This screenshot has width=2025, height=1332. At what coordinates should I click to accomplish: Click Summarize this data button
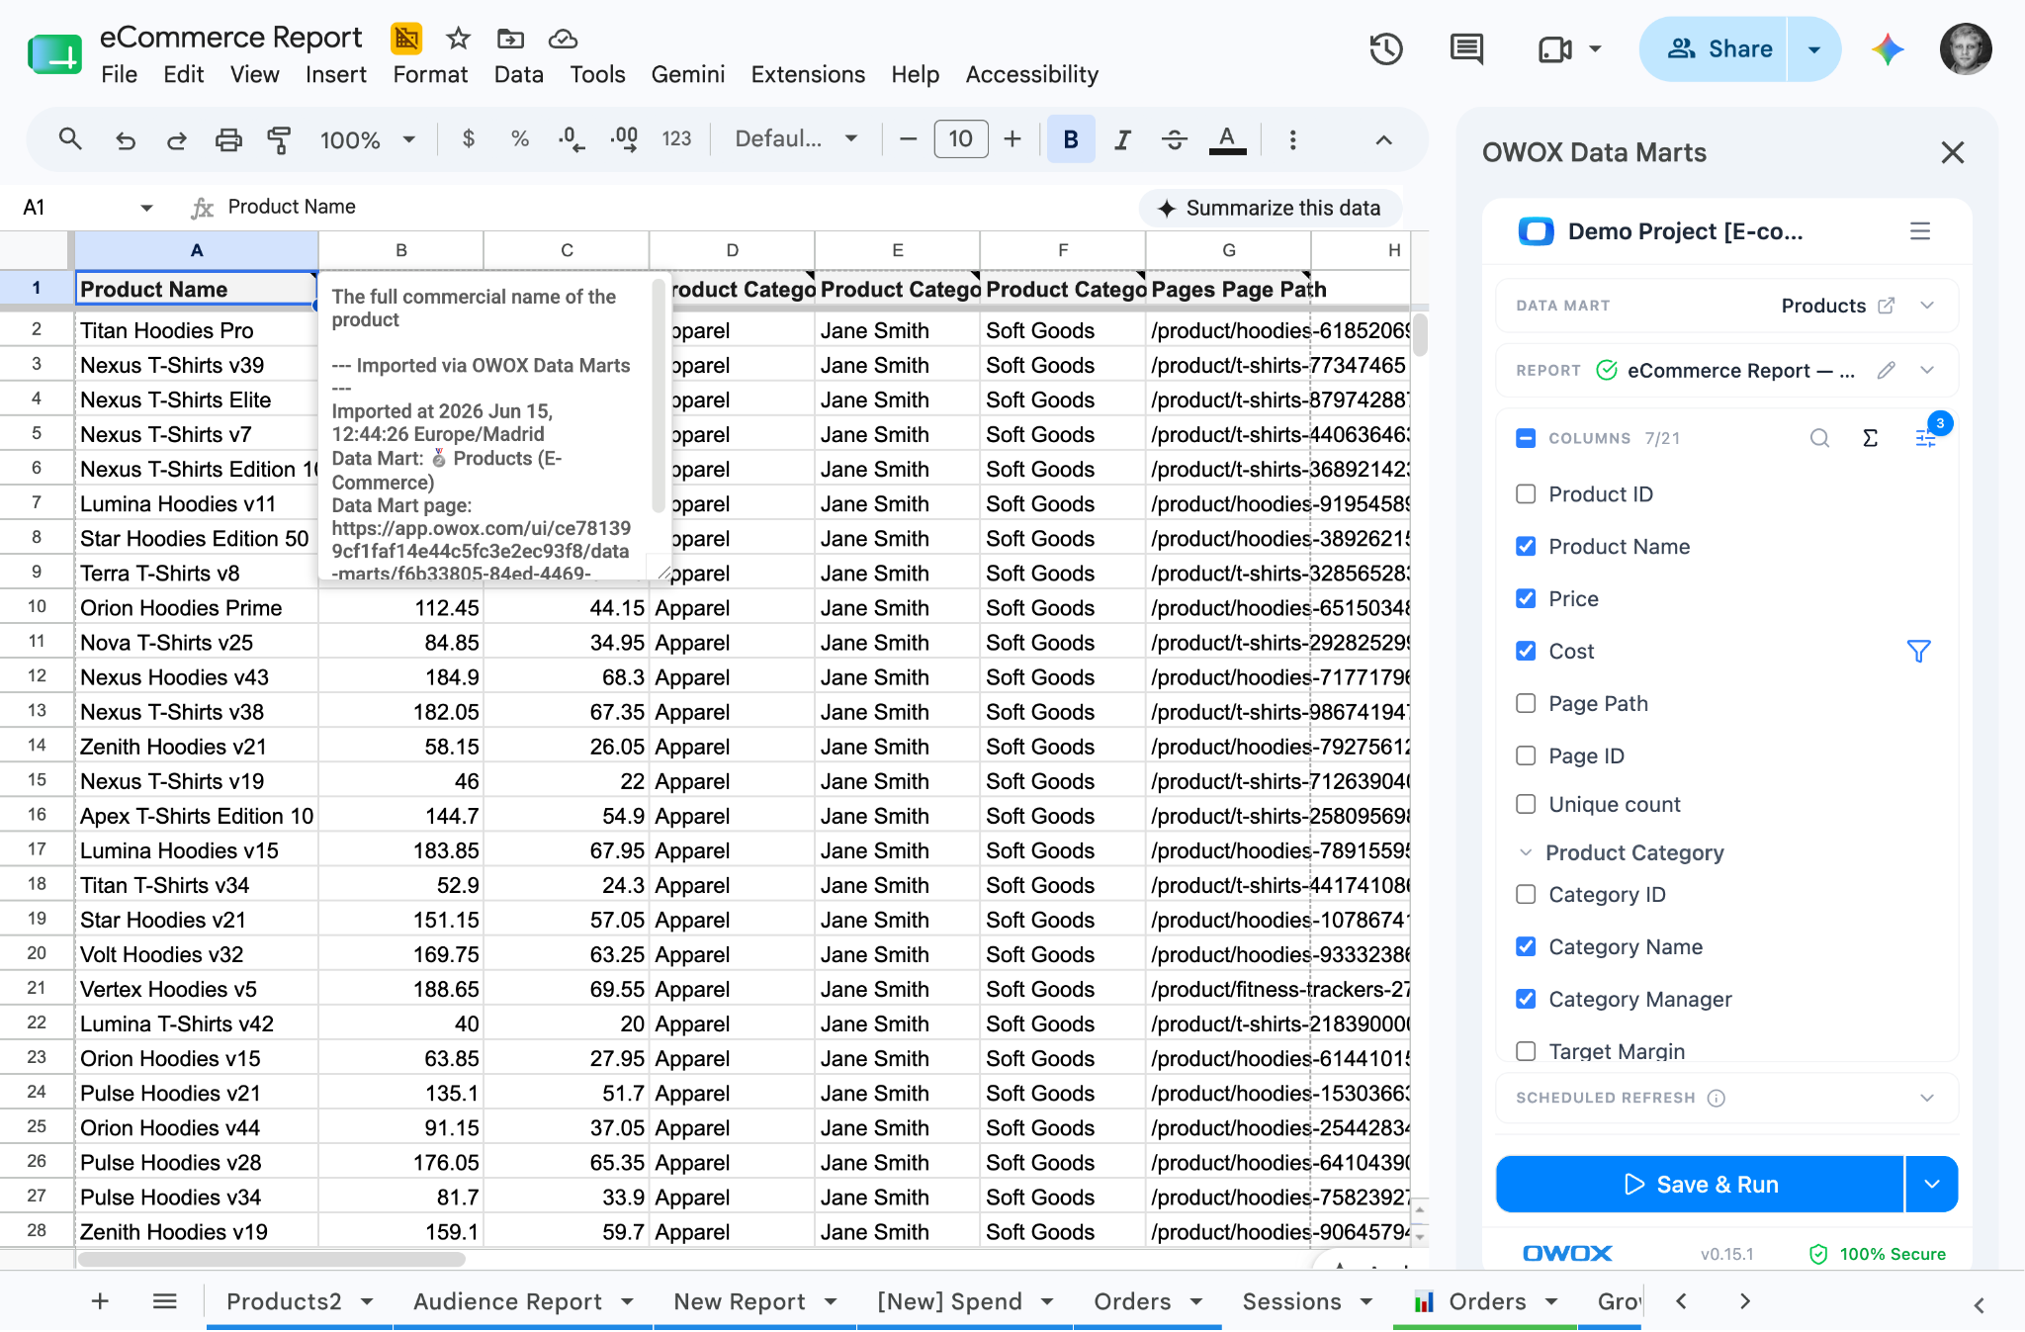(1270, 208)
